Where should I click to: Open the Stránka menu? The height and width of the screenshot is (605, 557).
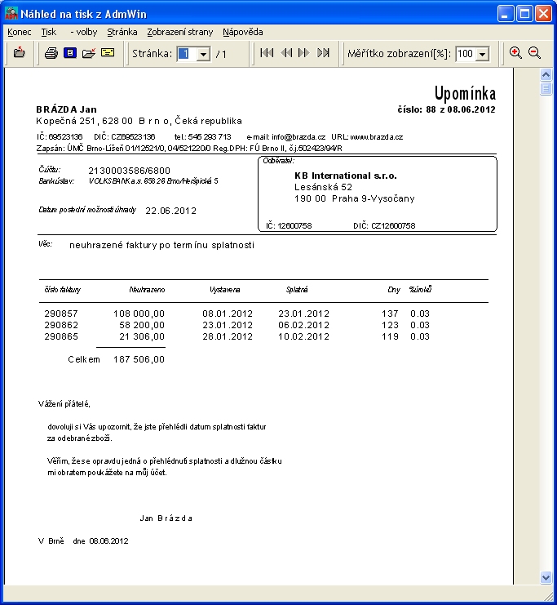pos(122,32)
